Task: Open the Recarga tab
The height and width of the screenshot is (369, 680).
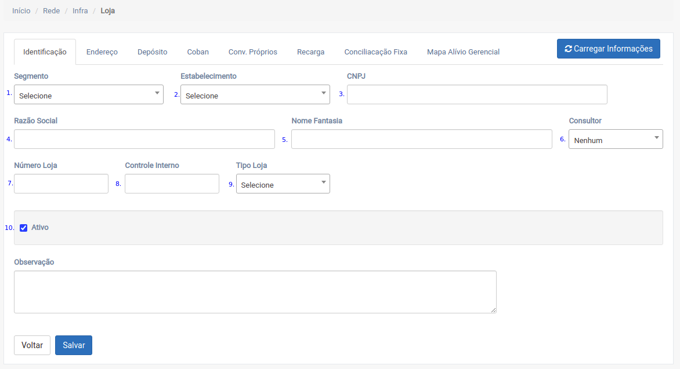Action: point(311,52)
